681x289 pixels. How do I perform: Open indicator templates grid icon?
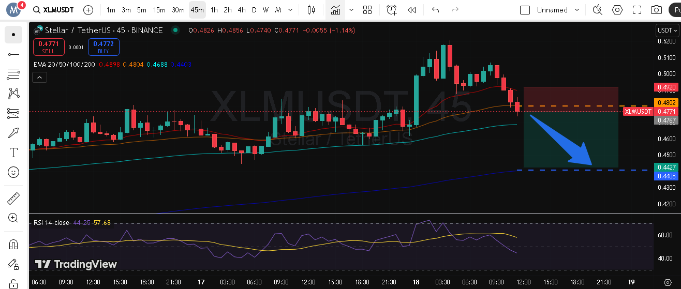(368, 10)
